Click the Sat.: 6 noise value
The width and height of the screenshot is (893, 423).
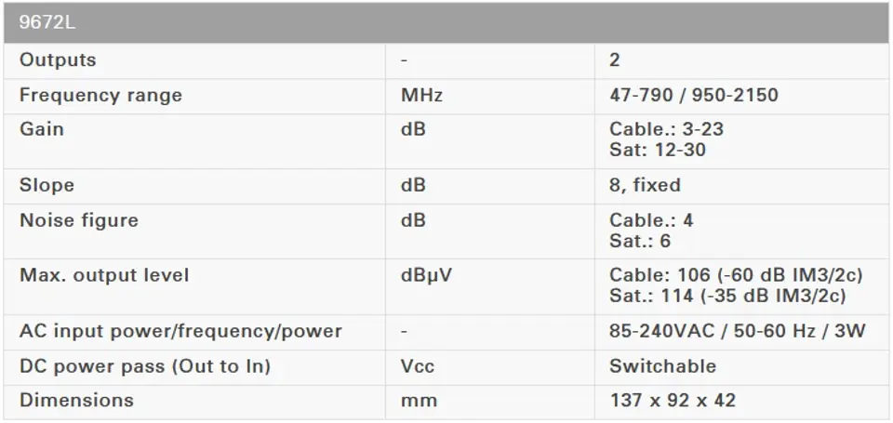pyautogui.click(x=640, y=241)
